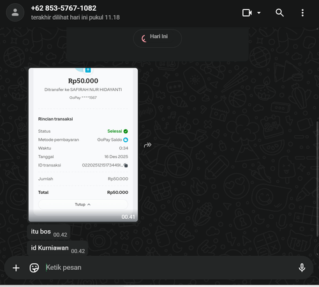Focus the Ketik pesan input field
This screenshot has height=287, width=319.
click(168, 267)
